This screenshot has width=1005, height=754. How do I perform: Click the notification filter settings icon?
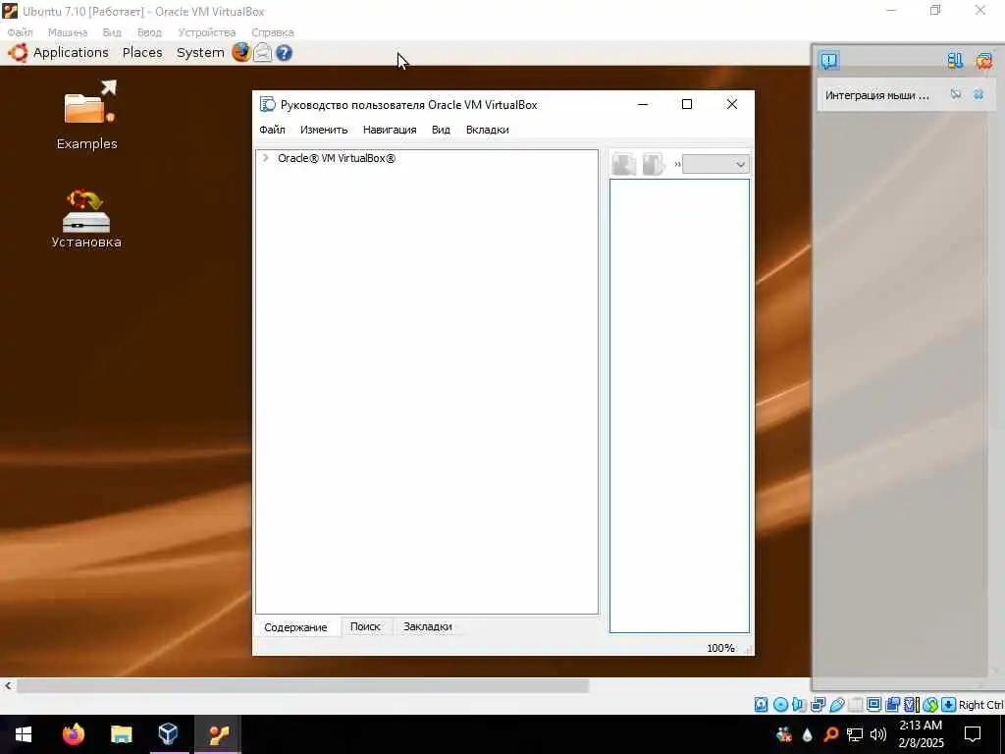tap(955, 61)
